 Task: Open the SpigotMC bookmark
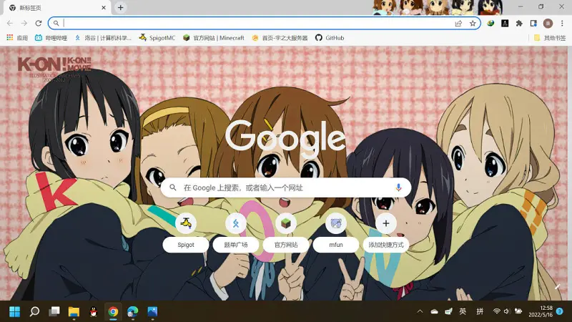click(157, 38)
